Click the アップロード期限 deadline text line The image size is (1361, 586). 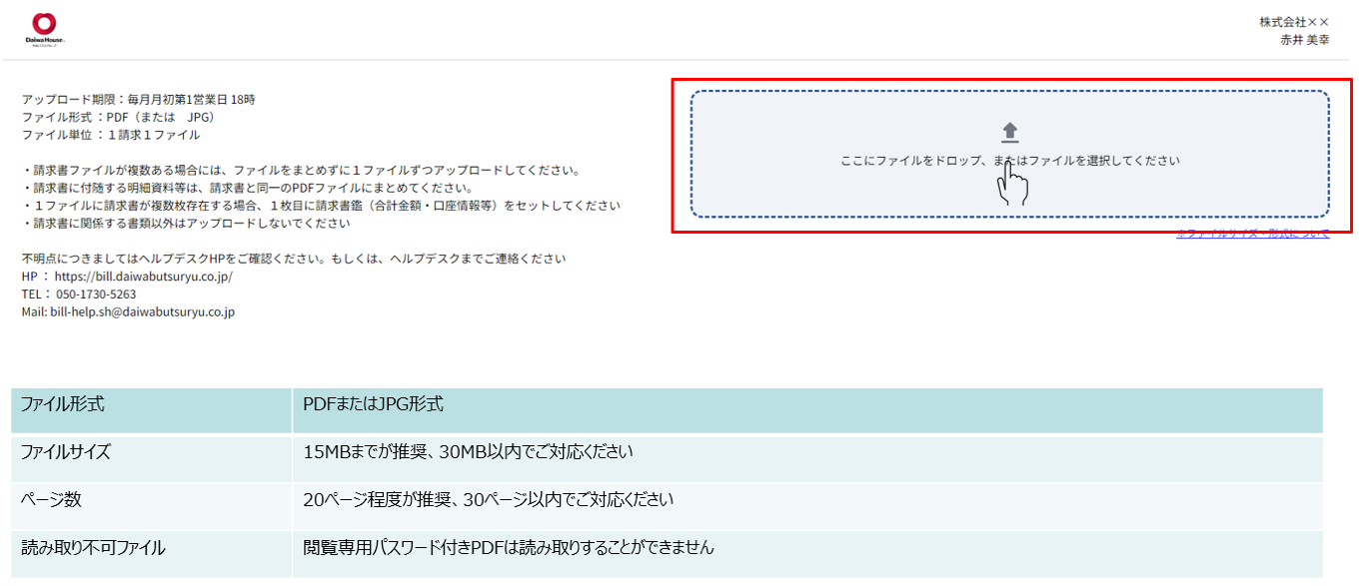(138, 100)
